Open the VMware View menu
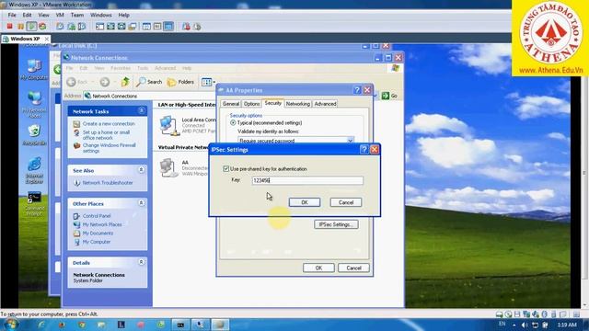 (43, 15)
